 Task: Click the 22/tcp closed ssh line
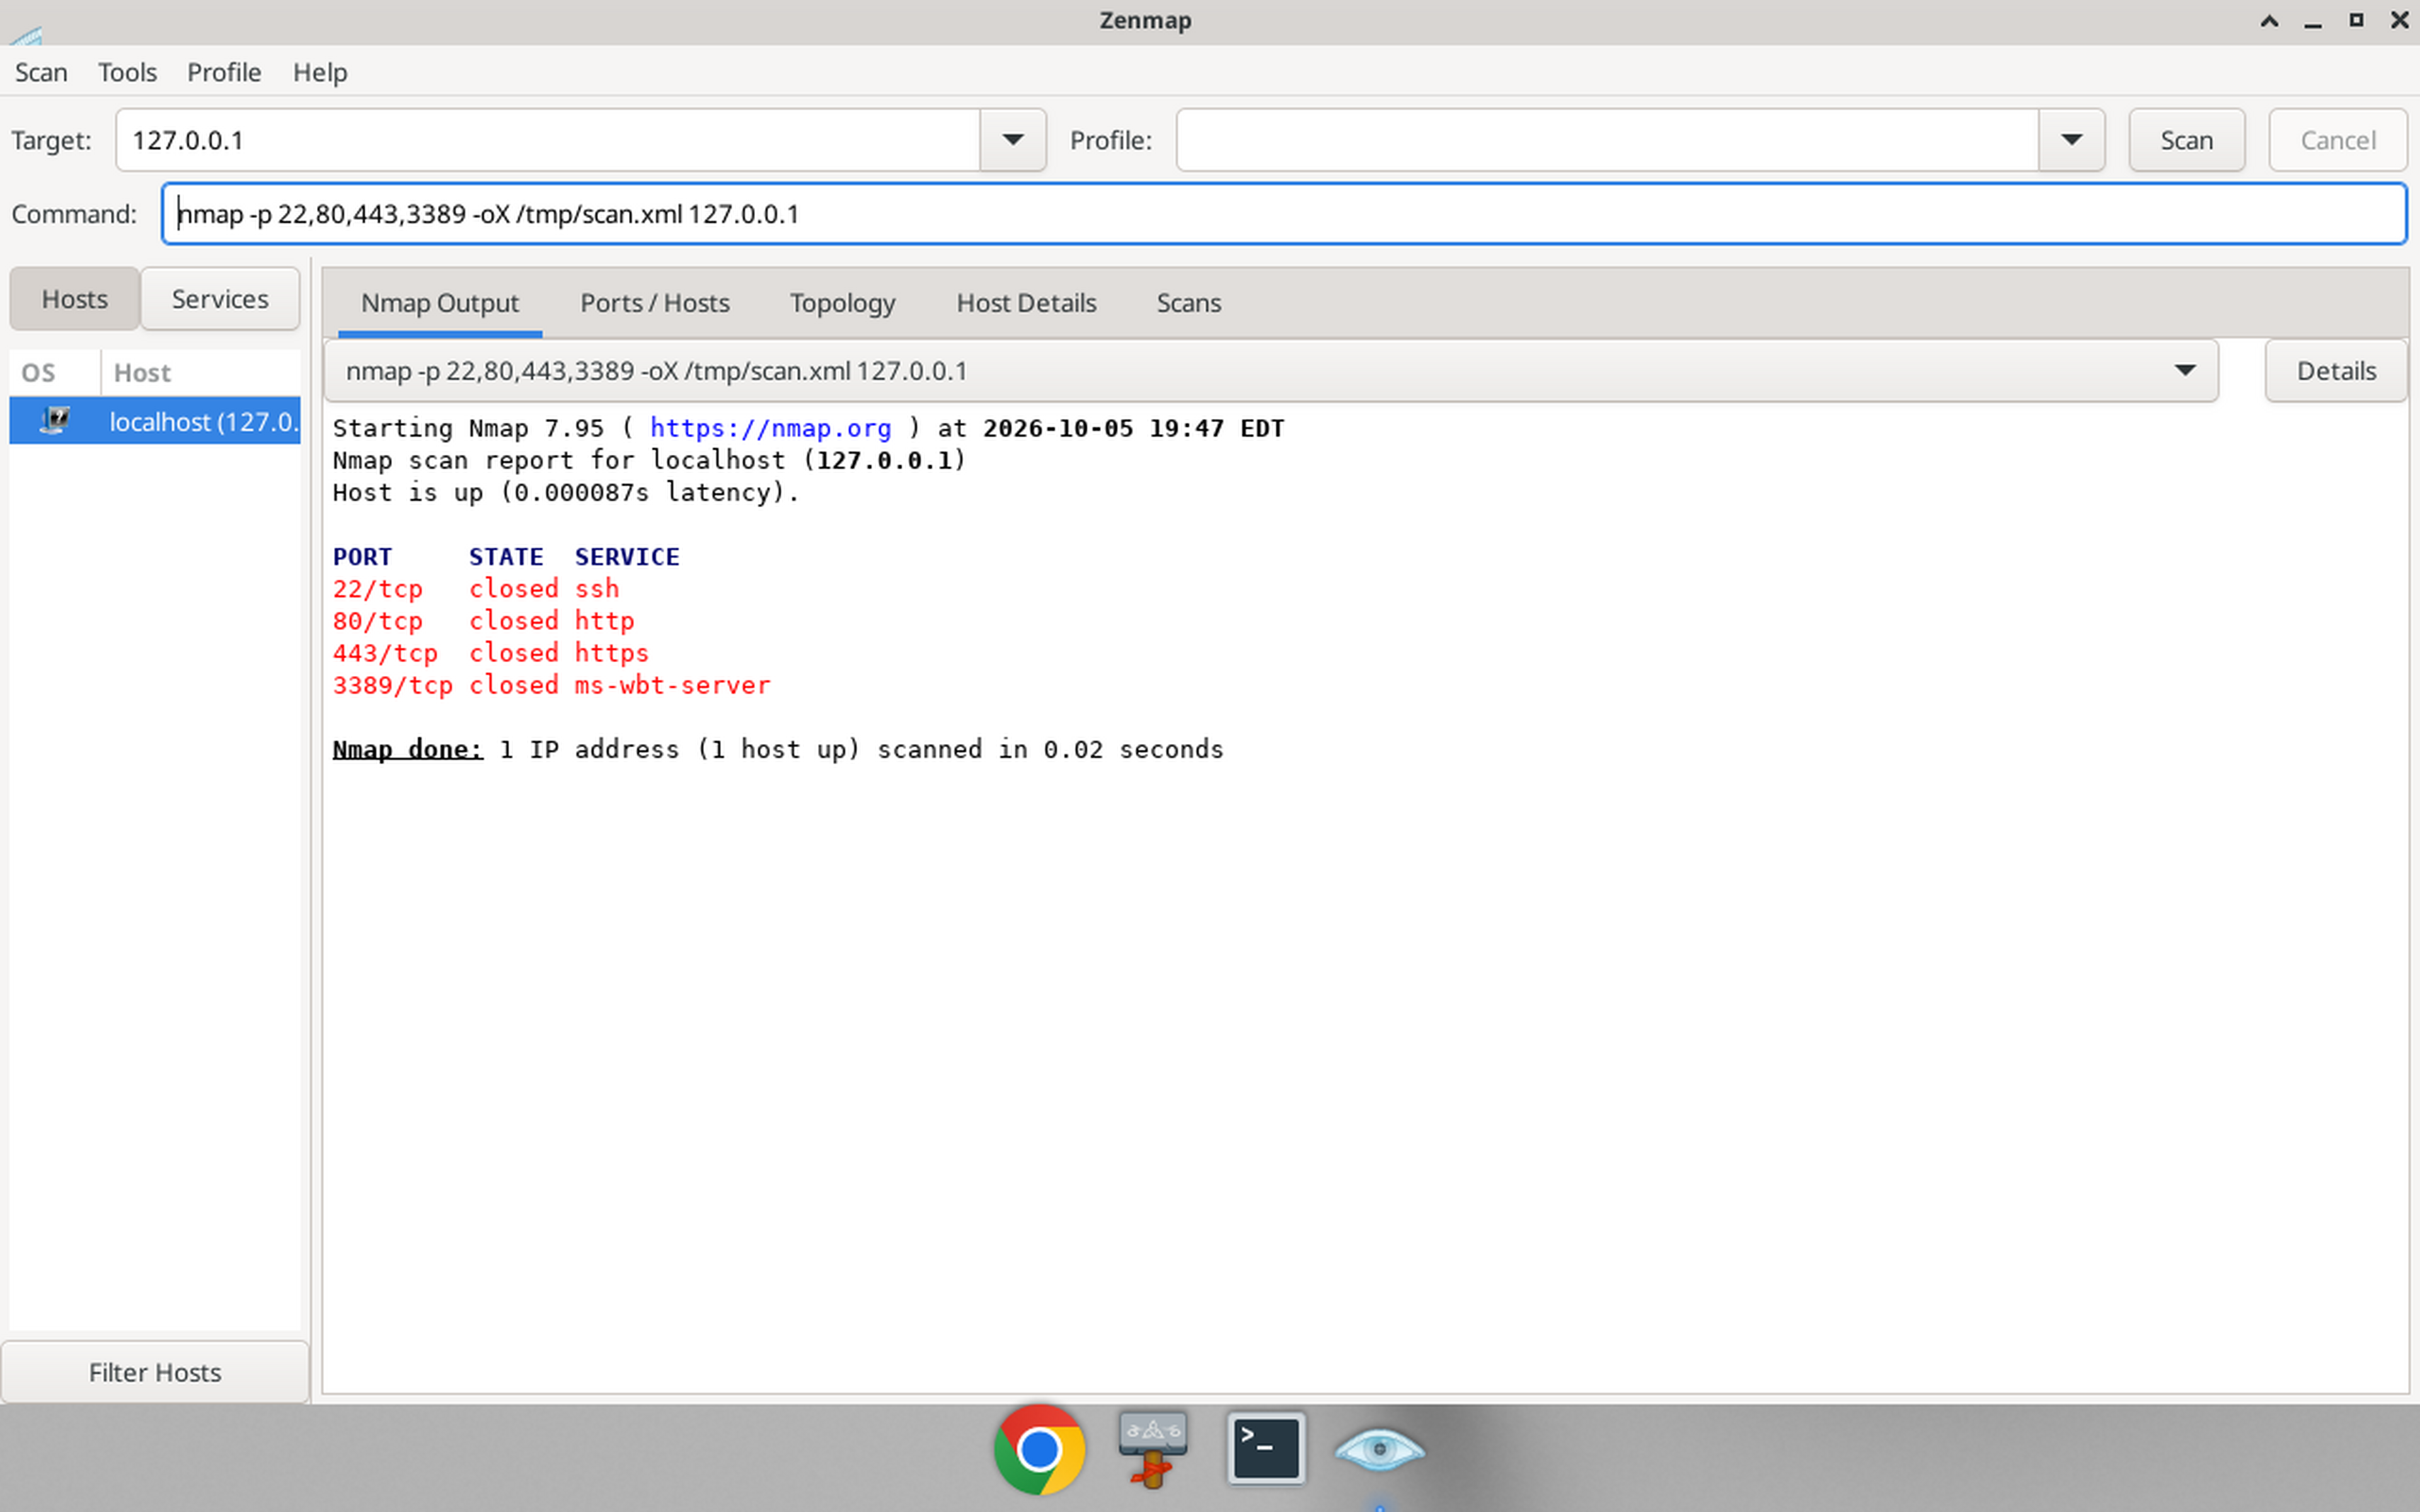click(476, 589)
